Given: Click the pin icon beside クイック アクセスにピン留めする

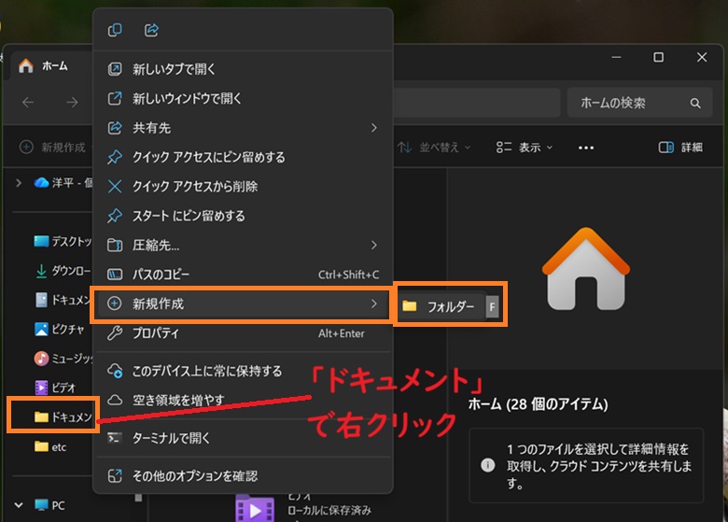Looking at the screenshot, I should pyautogui.click(x=115, y=157).
